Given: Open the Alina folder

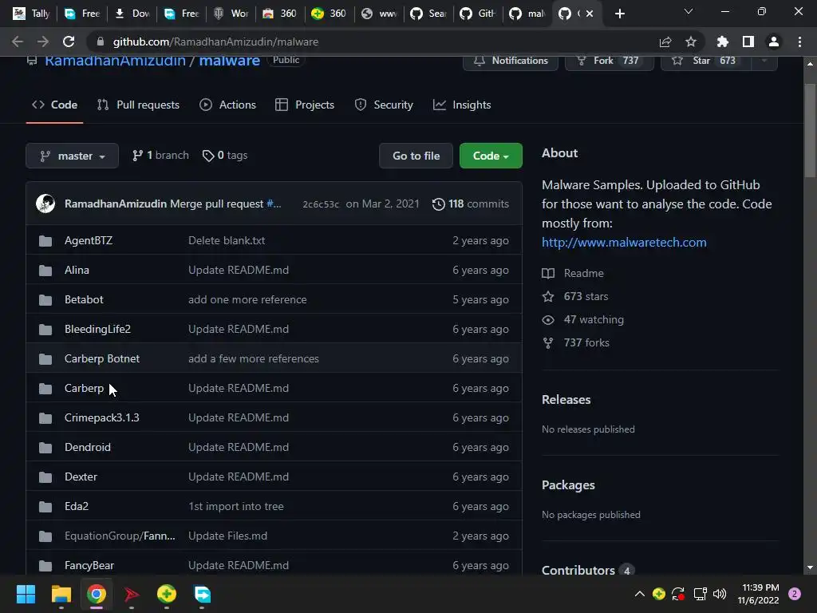Looking at the screenshot, I should (x=77, y=270).
